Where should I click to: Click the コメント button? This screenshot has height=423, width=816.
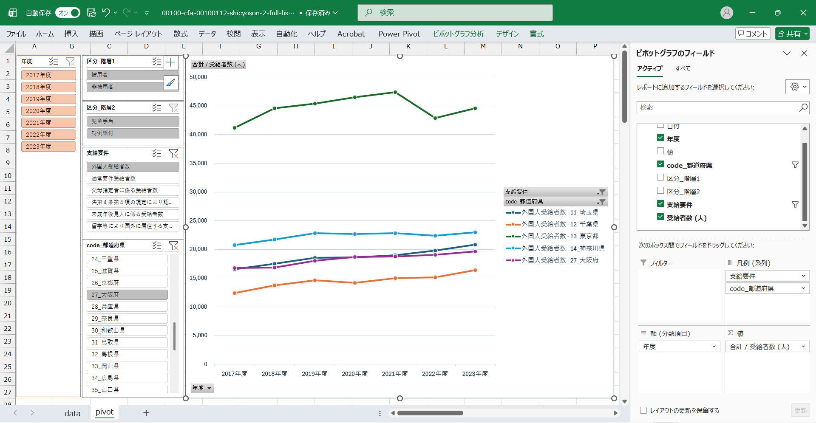click(x=753, y=34)
